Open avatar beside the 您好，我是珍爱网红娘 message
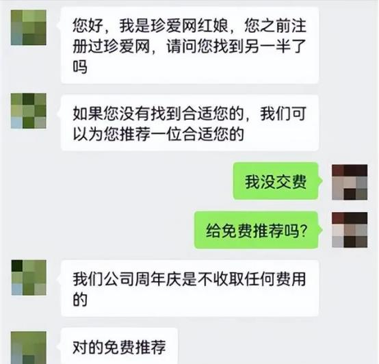This screenshot has width=379, height=364. 29,27
